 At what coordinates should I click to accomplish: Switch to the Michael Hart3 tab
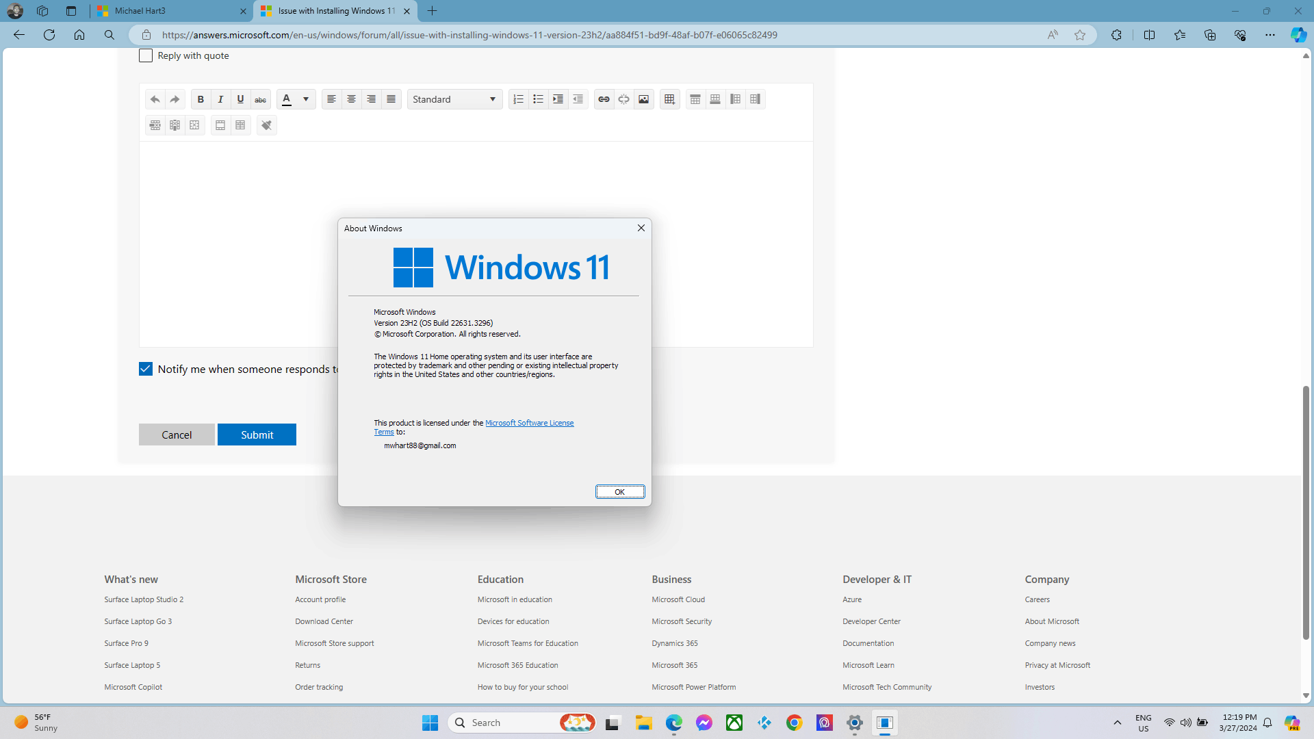point(171,11)
